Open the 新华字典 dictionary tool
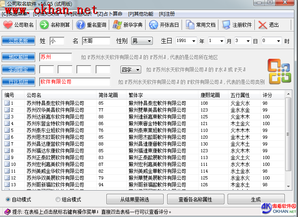Viewport: 298px width, 217px height. [117, 25]
